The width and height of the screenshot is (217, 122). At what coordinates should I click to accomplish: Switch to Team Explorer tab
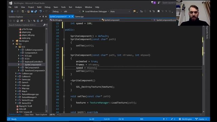[41, 115]
